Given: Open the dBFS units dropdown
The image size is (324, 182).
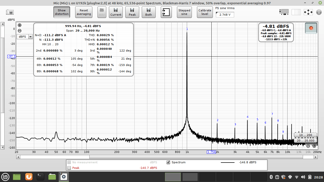Looking at the screenshot, I should coord(25,37).
